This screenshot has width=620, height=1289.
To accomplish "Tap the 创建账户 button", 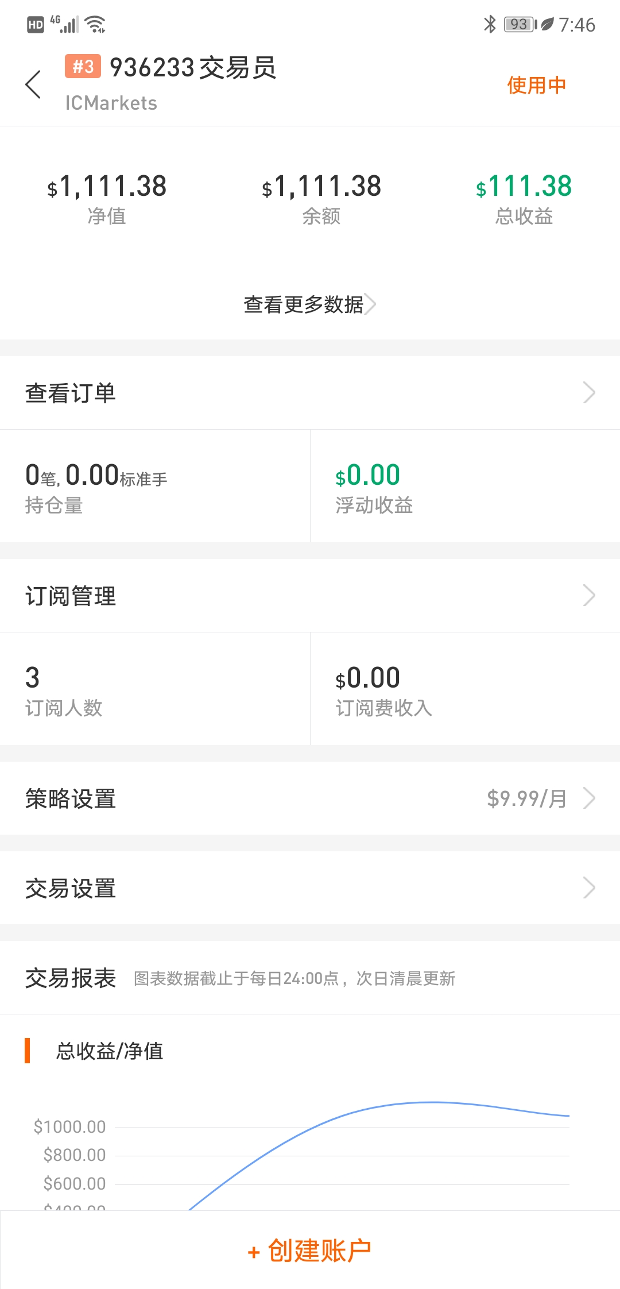I will pyautogui.click(x=310, y=1251).
